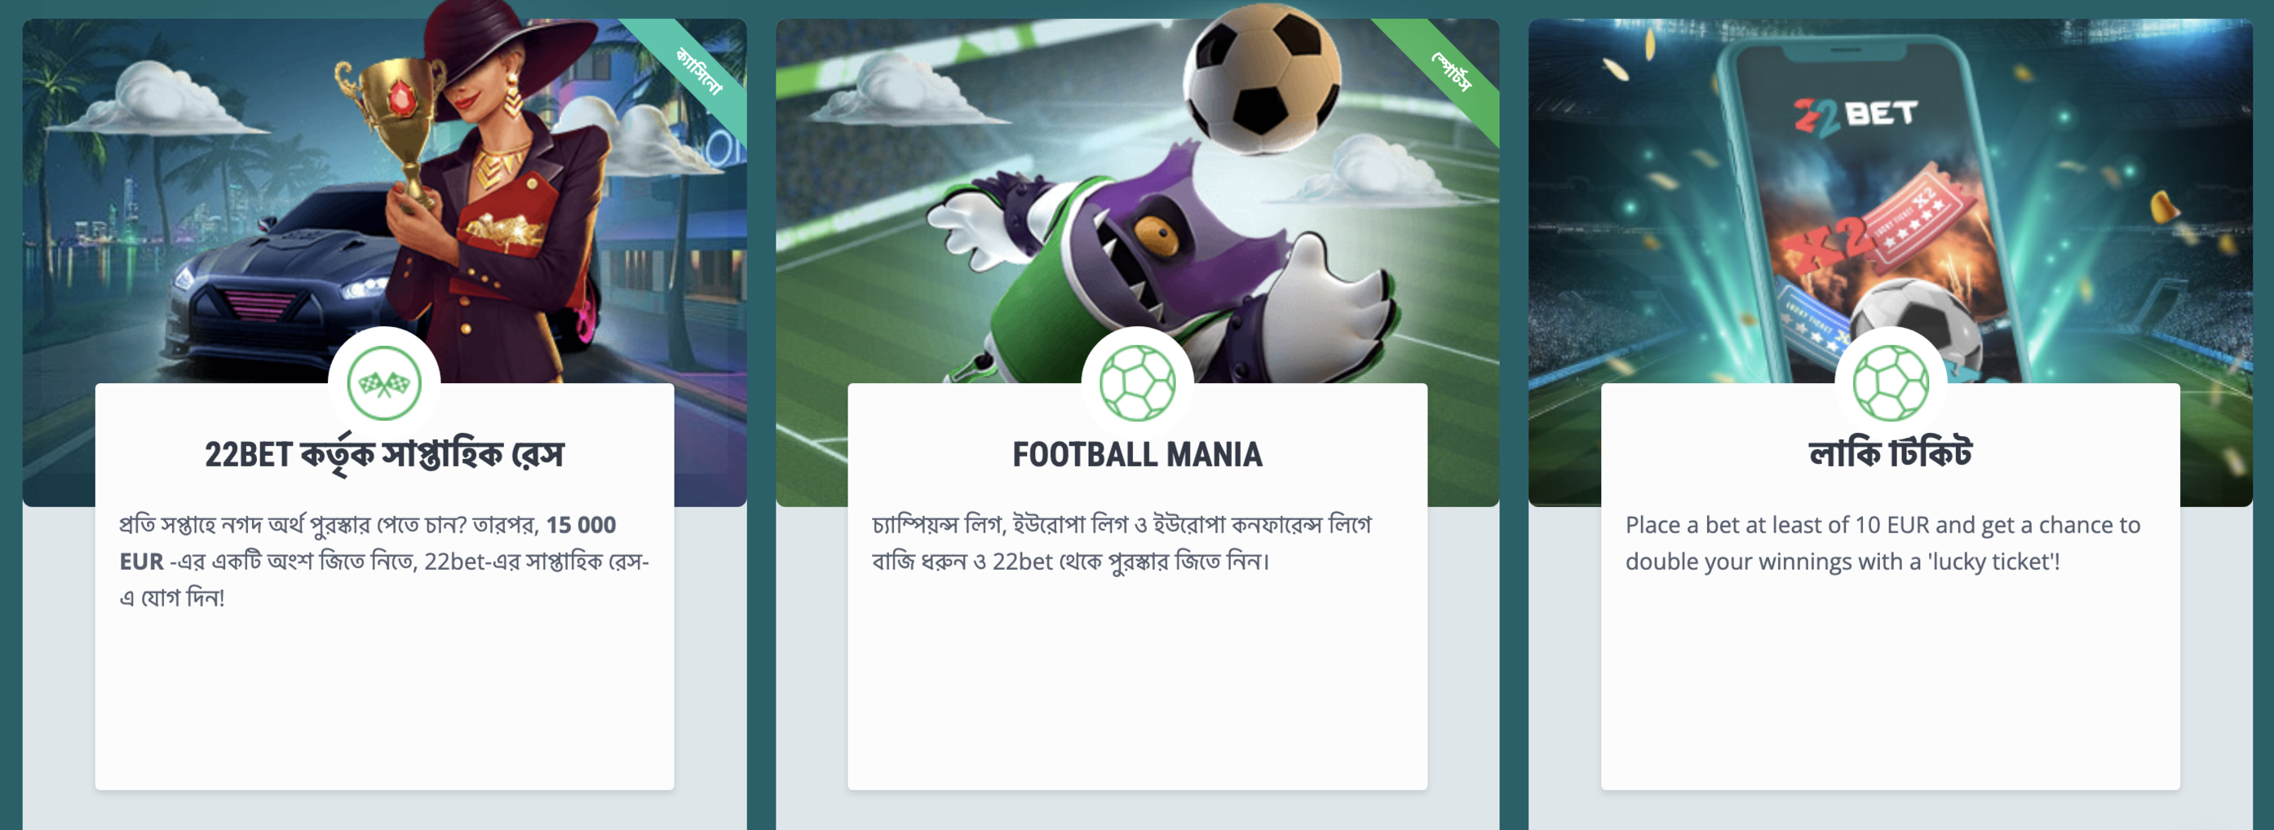This screenshot has width=2274, height=830.
Task: Open the Lucky Ticket promotion heading
Action: [1890, 453]
